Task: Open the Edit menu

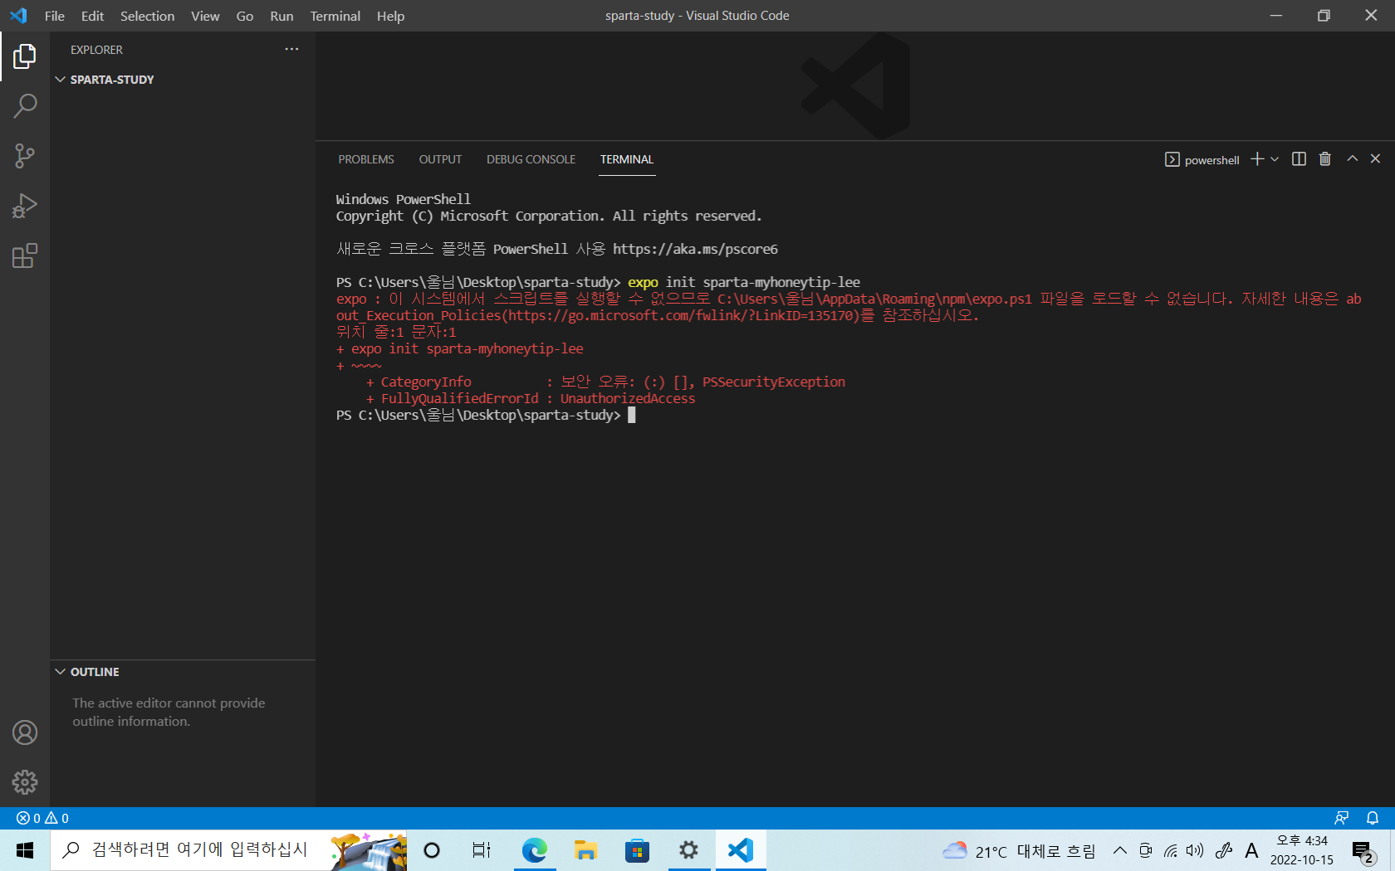Action: [92, 16]
